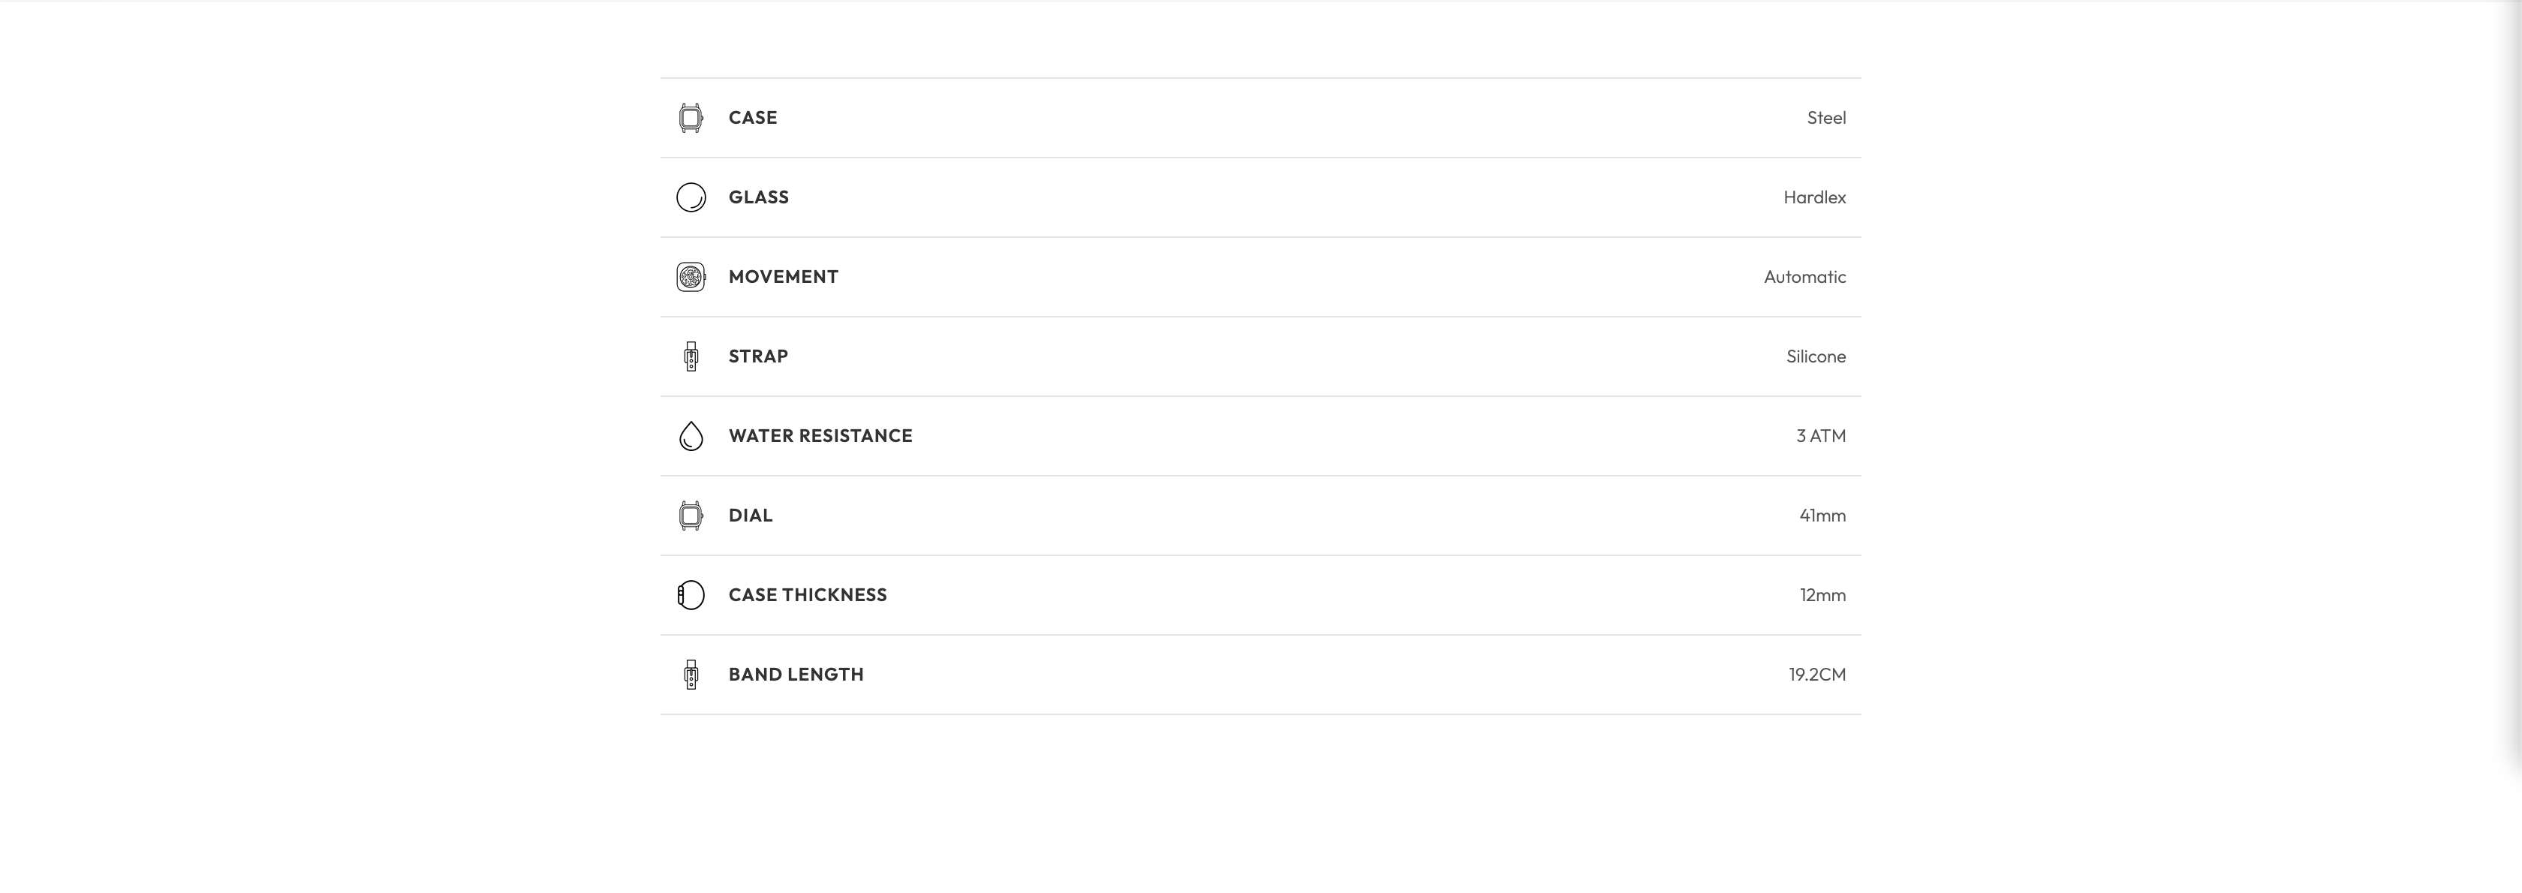Click the Hardlex glass value

coord(1814,198)
